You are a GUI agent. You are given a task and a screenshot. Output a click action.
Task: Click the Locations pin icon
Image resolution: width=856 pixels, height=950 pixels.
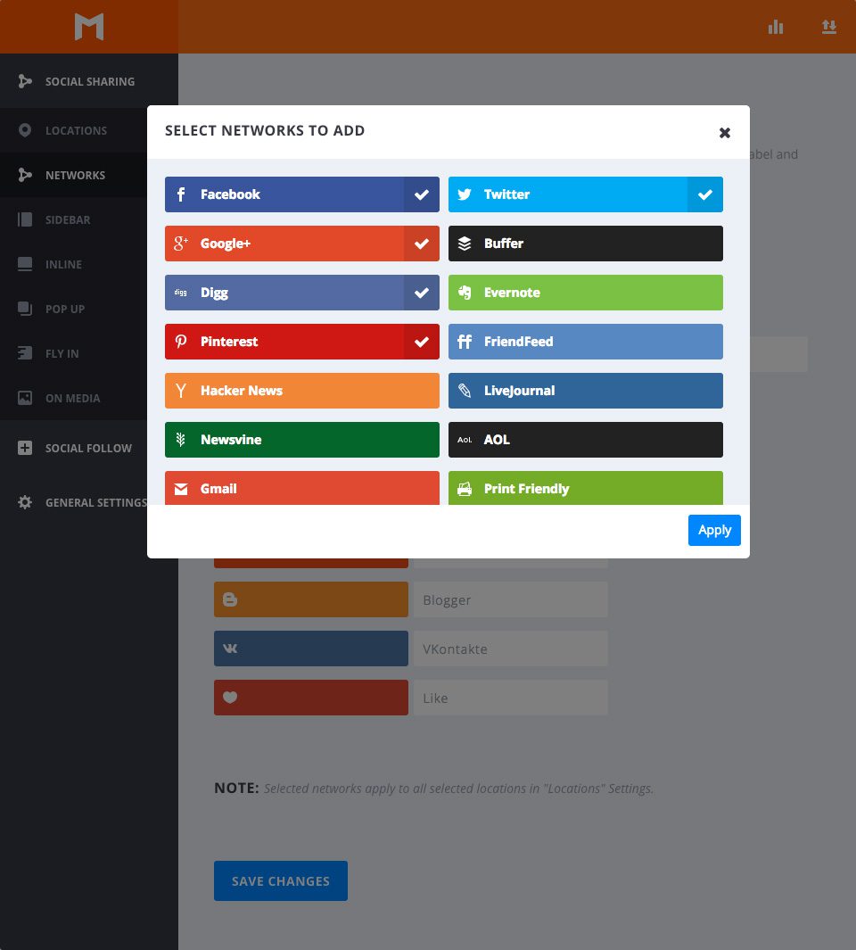tap(25, 130)
